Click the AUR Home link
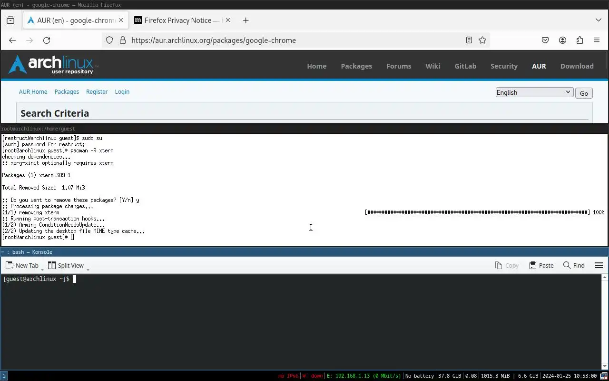Screen dimensions: 609x381 pos(33,92)
